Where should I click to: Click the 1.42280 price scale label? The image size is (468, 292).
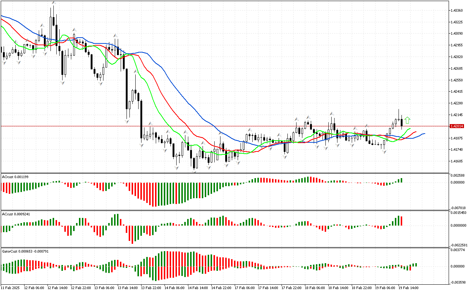(x=457, y=103)
